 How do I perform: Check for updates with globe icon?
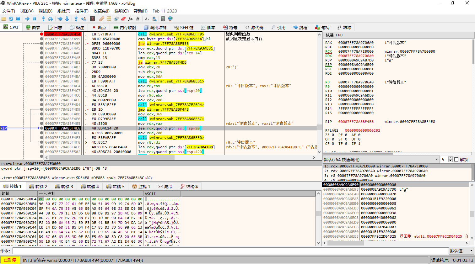tap(170, 19)
